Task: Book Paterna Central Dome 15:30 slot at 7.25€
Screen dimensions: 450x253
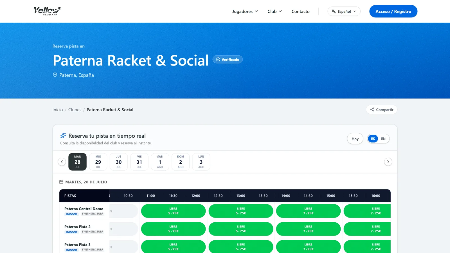Action: pos(367,211)
